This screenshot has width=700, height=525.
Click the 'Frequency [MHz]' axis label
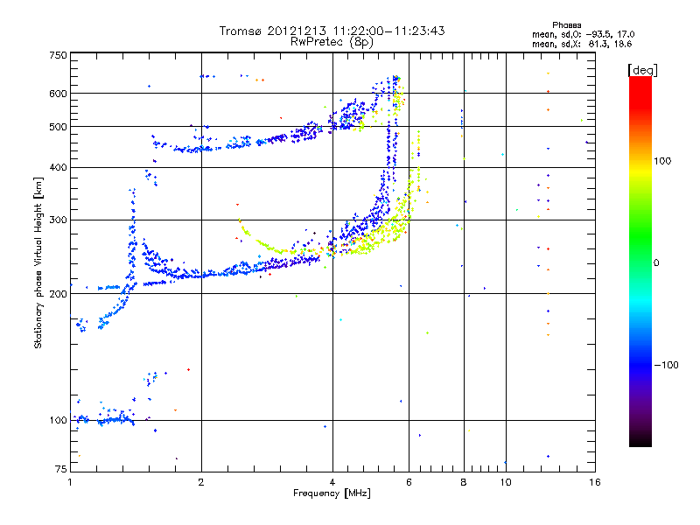point(332,493)
